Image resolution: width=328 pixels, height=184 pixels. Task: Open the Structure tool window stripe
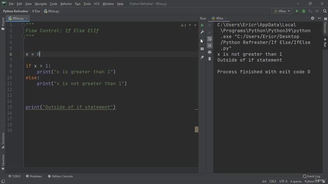(x=3, y=141)
